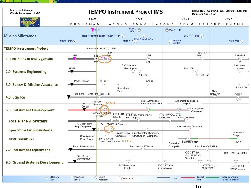This screenshot has width=251, height=188.
Task: Click the Milestone Start legend triangle
Action: [x=47, y=178]
